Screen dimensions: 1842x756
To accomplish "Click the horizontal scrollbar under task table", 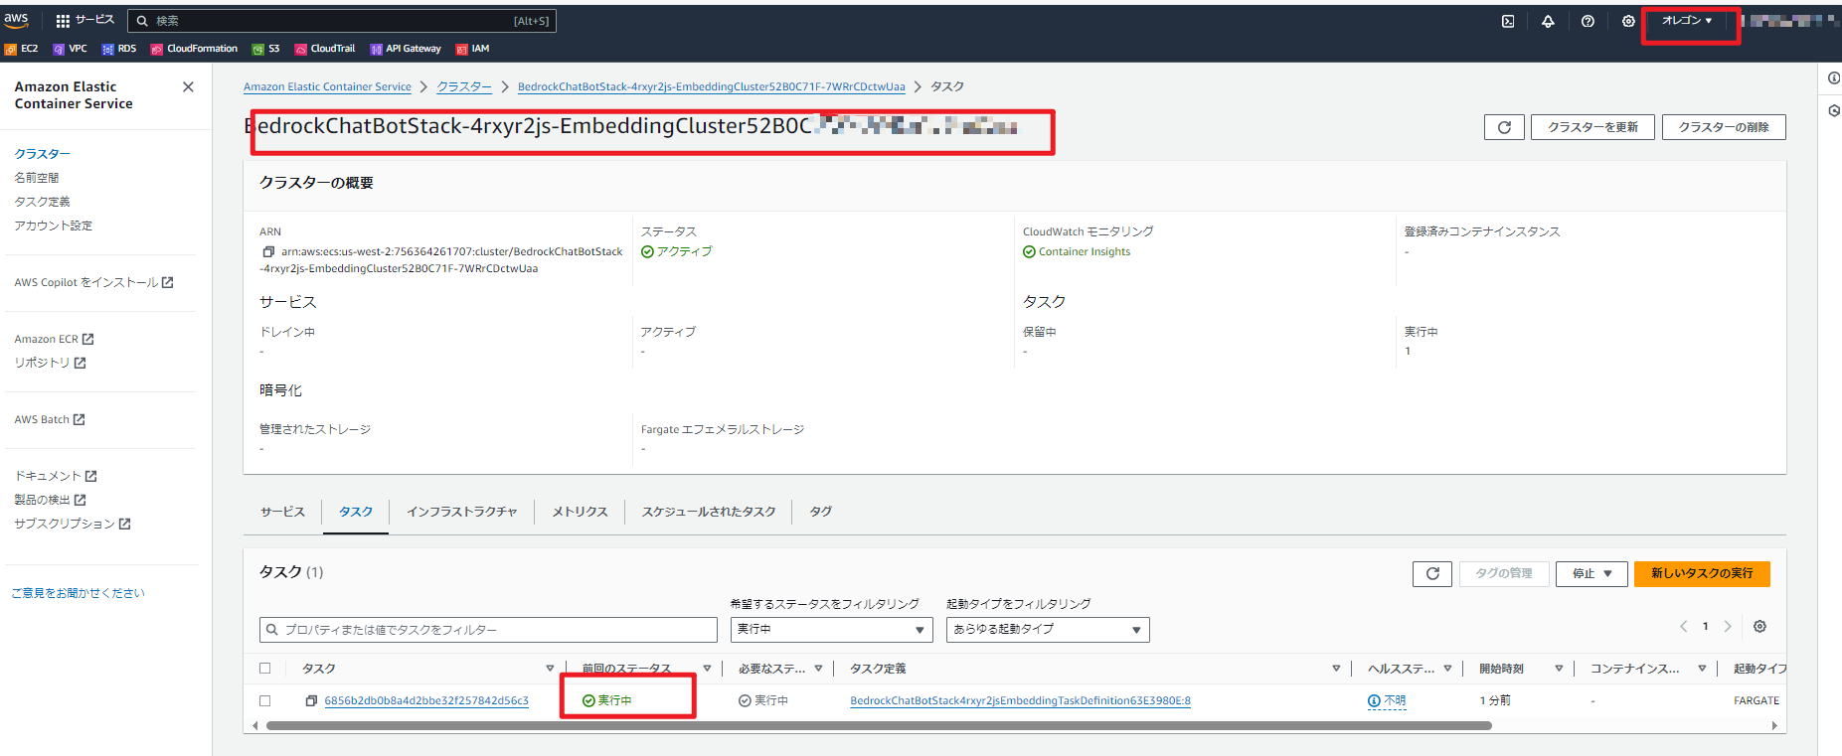I will (879, 726).
